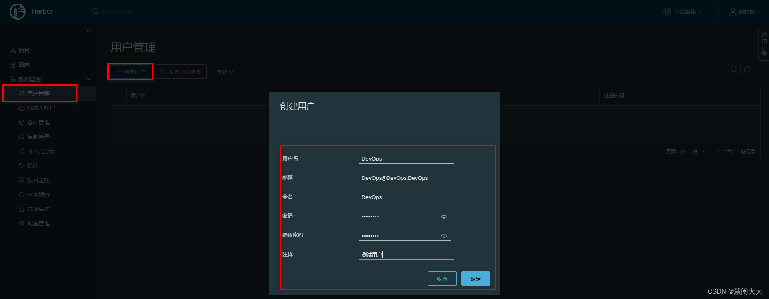Open 日志 logs in the sidebar
Image resolution: width=769 pixels, height=299 pixels.
24,65
